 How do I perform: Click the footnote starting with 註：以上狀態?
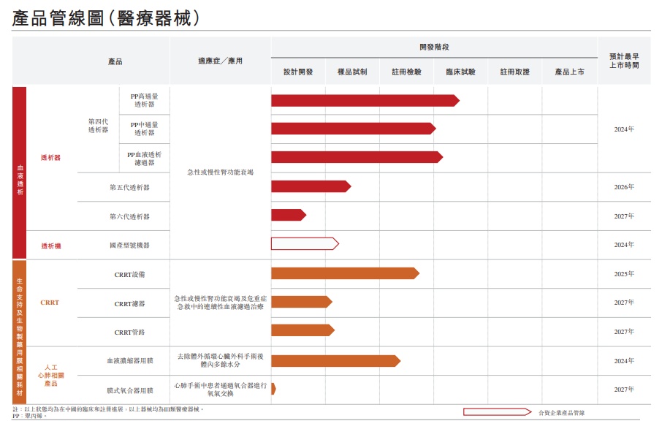pos(108,409)
